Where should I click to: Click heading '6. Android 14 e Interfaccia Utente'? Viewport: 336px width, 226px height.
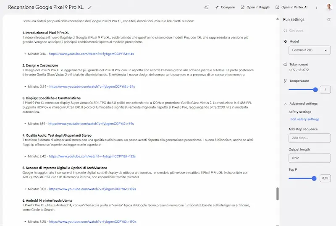click(47, 201)
